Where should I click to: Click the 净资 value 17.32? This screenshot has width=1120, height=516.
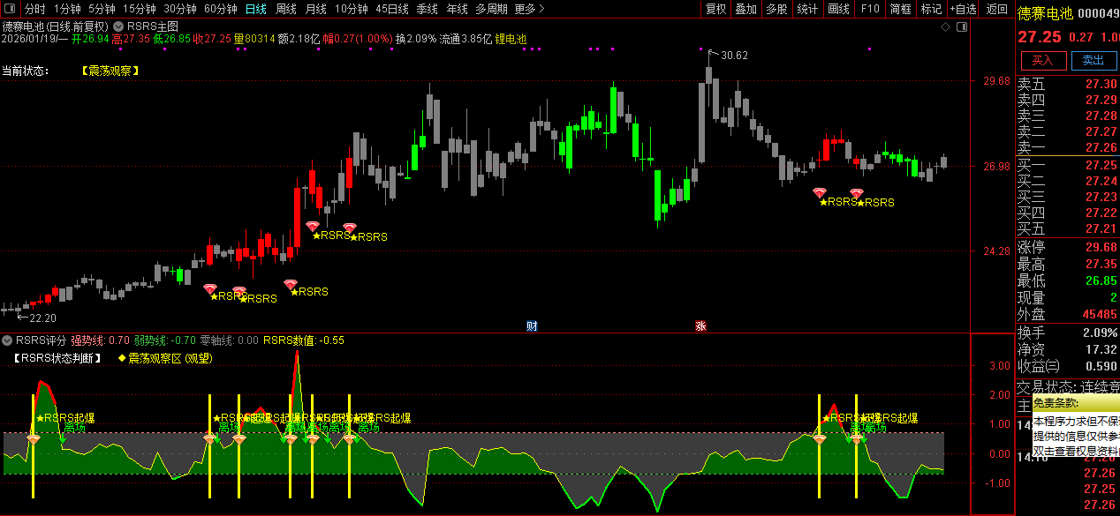(1101, 349)
